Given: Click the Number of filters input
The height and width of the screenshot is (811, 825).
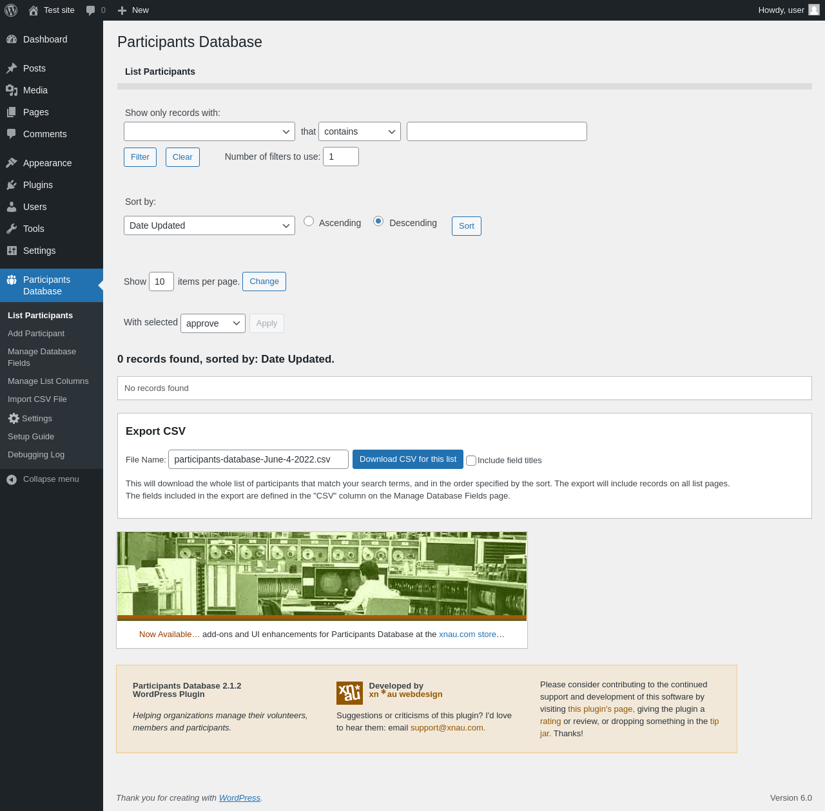Looking at the screenshot, I should click(341, 157).
